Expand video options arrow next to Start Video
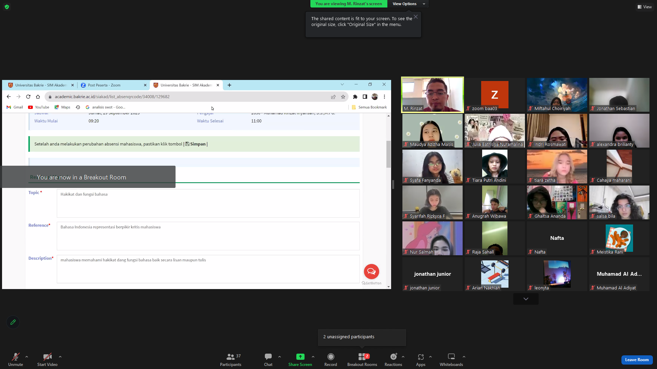Viewport: 657px width, 369px height. (60, 357)
